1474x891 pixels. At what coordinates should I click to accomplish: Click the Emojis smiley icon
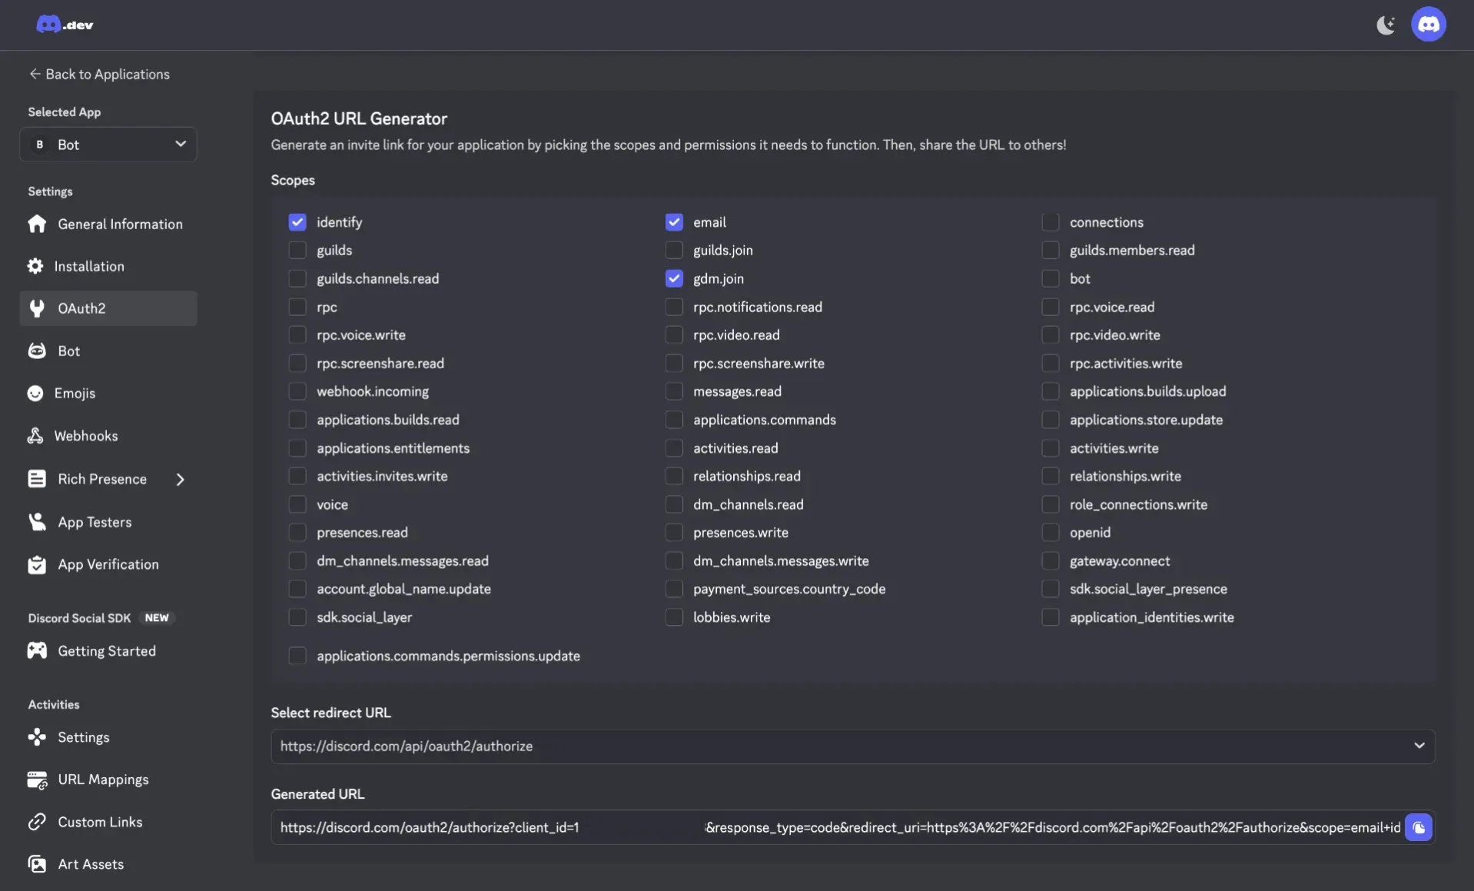pos(35,393)
